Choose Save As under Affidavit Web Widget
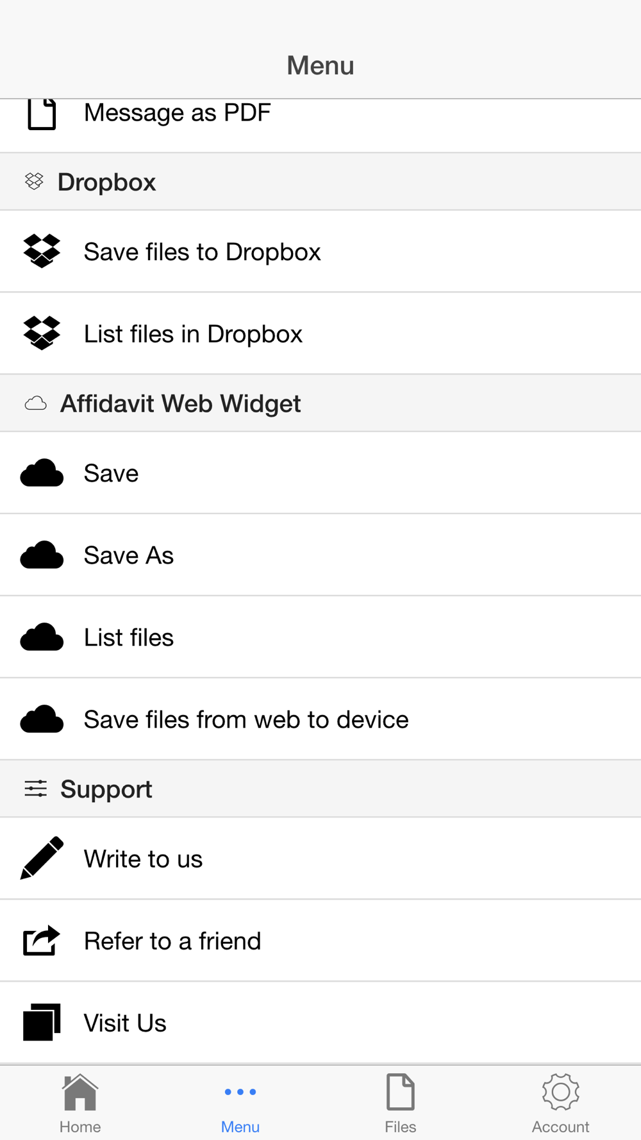This screenshot has height=1140, width=641. [320, 555]
